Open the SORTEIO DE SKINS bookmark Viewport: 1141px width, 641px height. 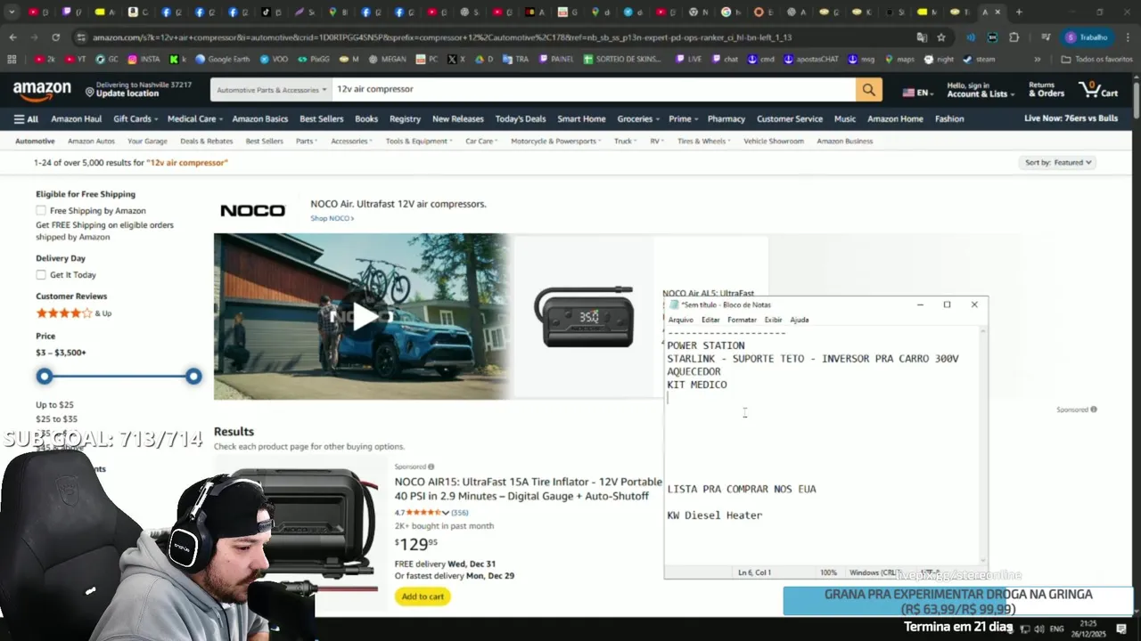tap(623, 59)
